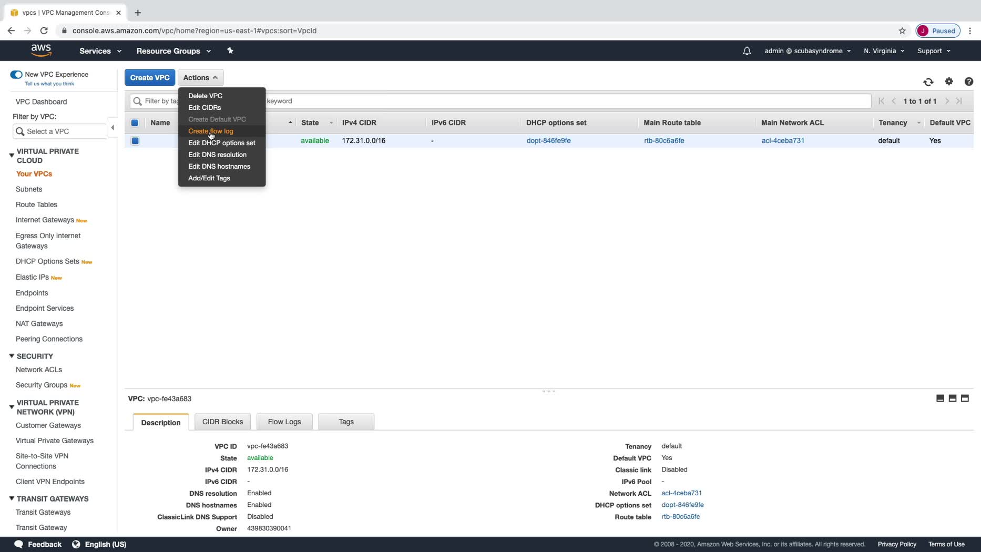This screenshot has width=981, height=552.
Task: Collapse the left navigation sidebar arrow
Action: [x=112, y=128]
